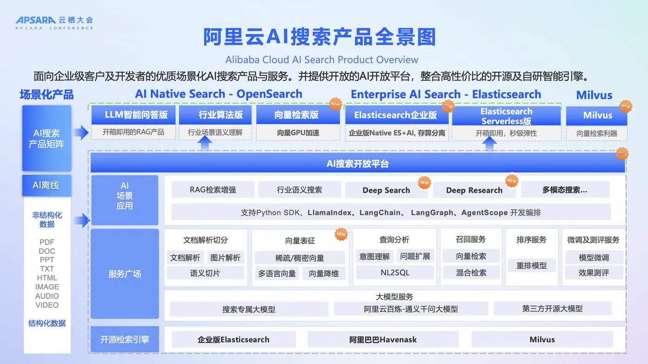The image size is (648, 364).
Task: Click the 开箱即用，秒级弹性 description
Action: (506, 133)
